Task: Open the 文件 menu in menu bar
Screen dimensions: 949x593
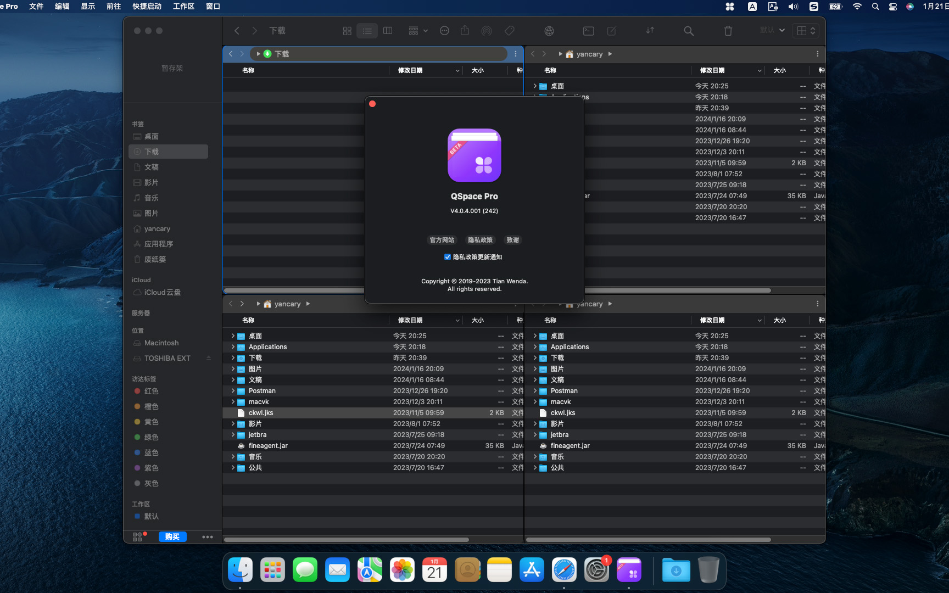Action: (x=36, y=6)
